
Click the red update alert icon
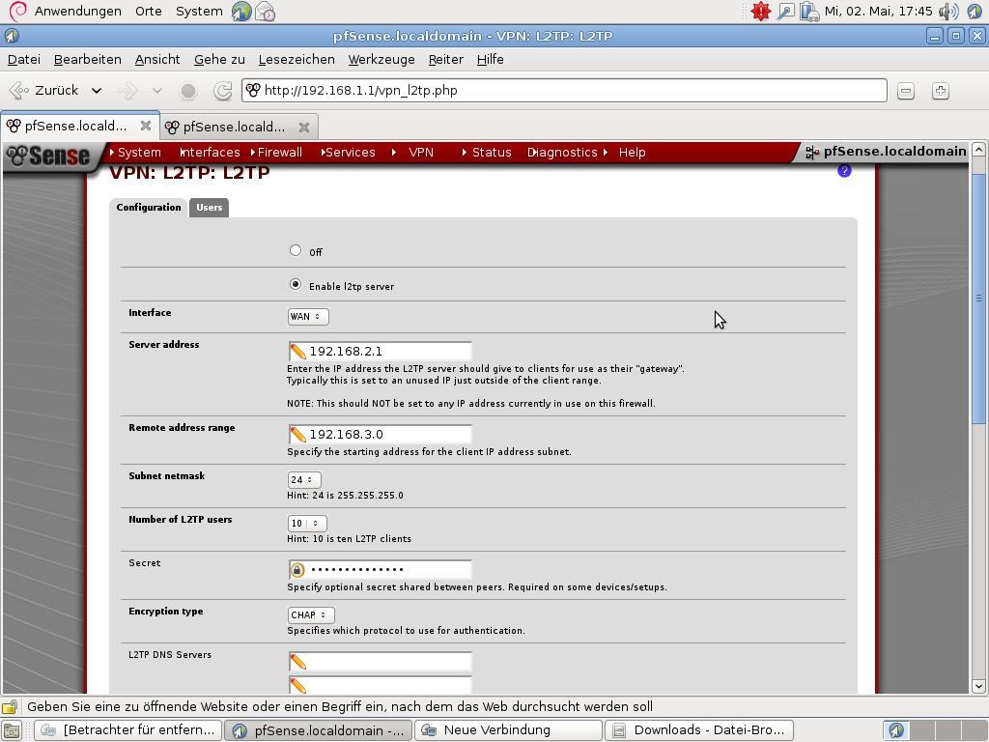point(761,12)
